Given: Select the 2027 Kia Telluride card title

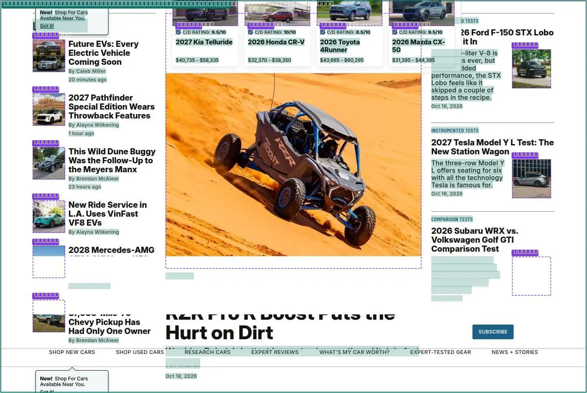Looking at the screenshot, I should click(204, 42).
